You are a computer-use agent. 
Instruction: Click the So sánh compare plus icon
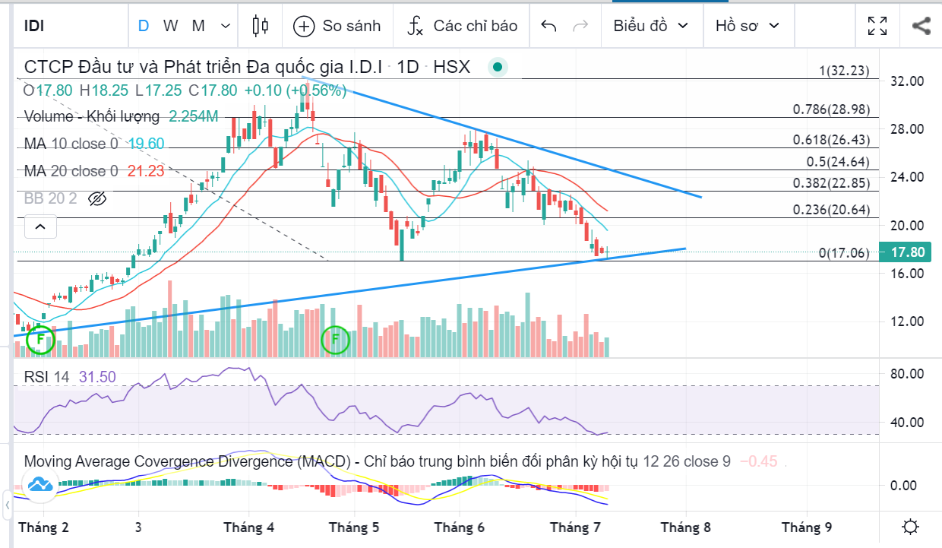tap(304, 26)
